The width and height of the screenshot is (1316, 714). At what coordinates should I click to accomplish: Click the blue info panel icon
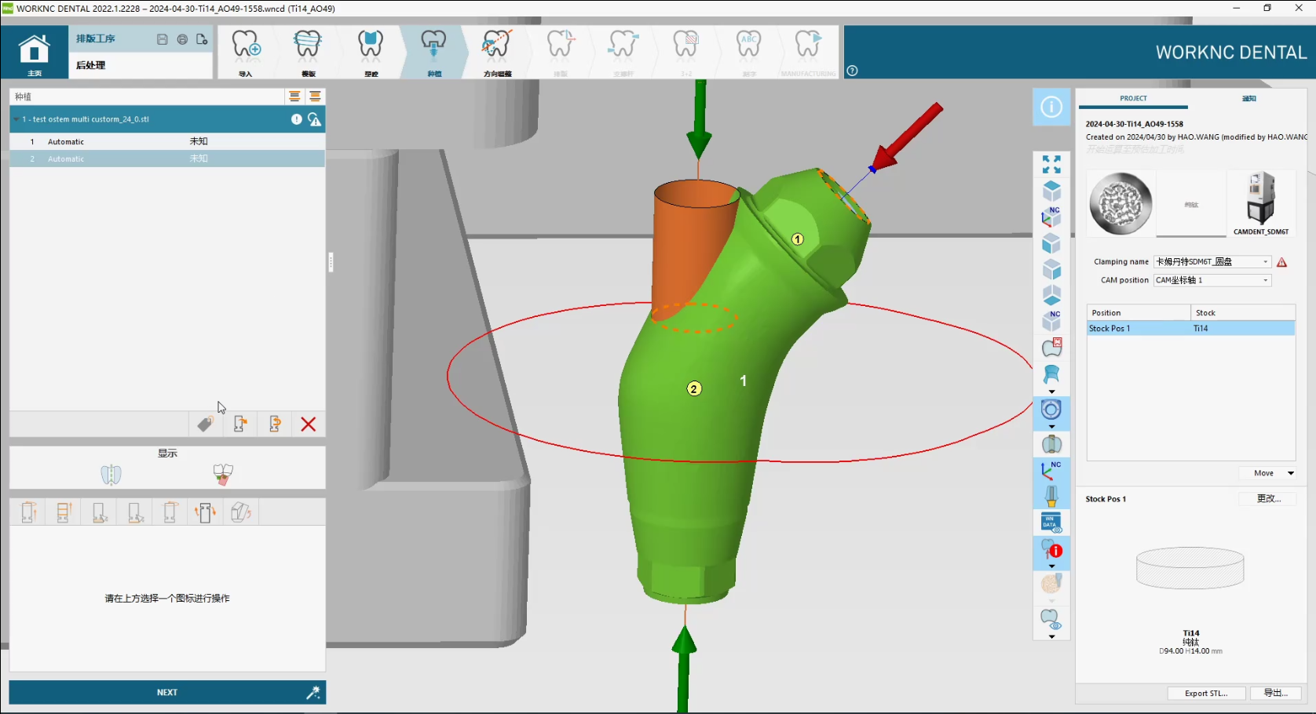point(1051,107)
